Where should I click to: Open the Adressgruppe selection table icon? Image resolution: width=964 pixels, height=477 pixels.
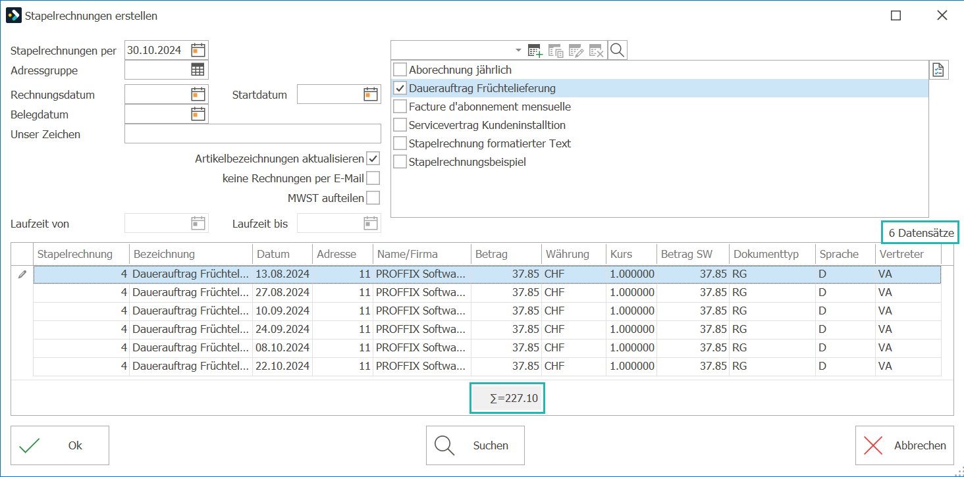198,70
